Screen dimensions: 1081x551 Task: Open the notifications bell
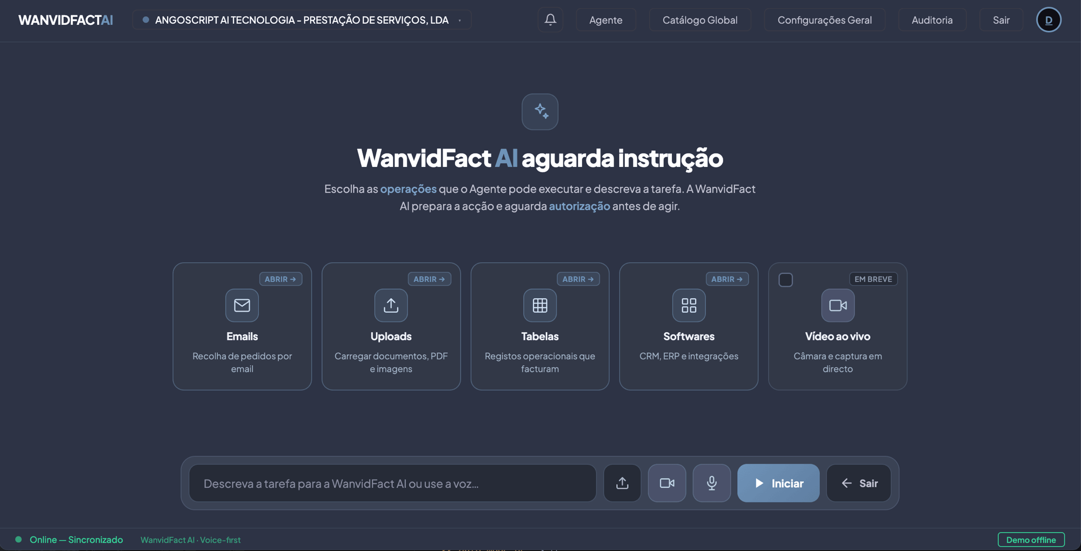[550, 20]
